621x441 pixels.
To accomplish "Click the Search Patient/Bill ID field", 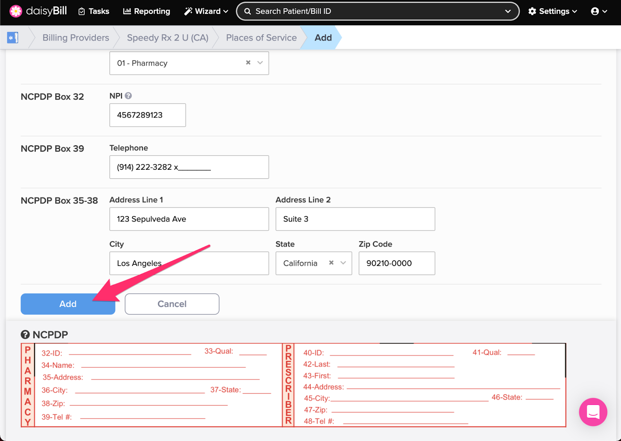I will pos(377,11).
